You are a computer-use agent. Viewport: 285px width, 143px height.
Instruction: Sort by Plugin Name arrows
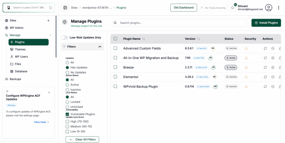pos(144,39)
